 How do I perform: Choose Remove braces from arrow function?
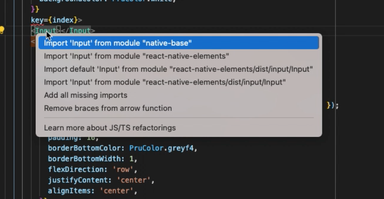(x=179, y=108)
